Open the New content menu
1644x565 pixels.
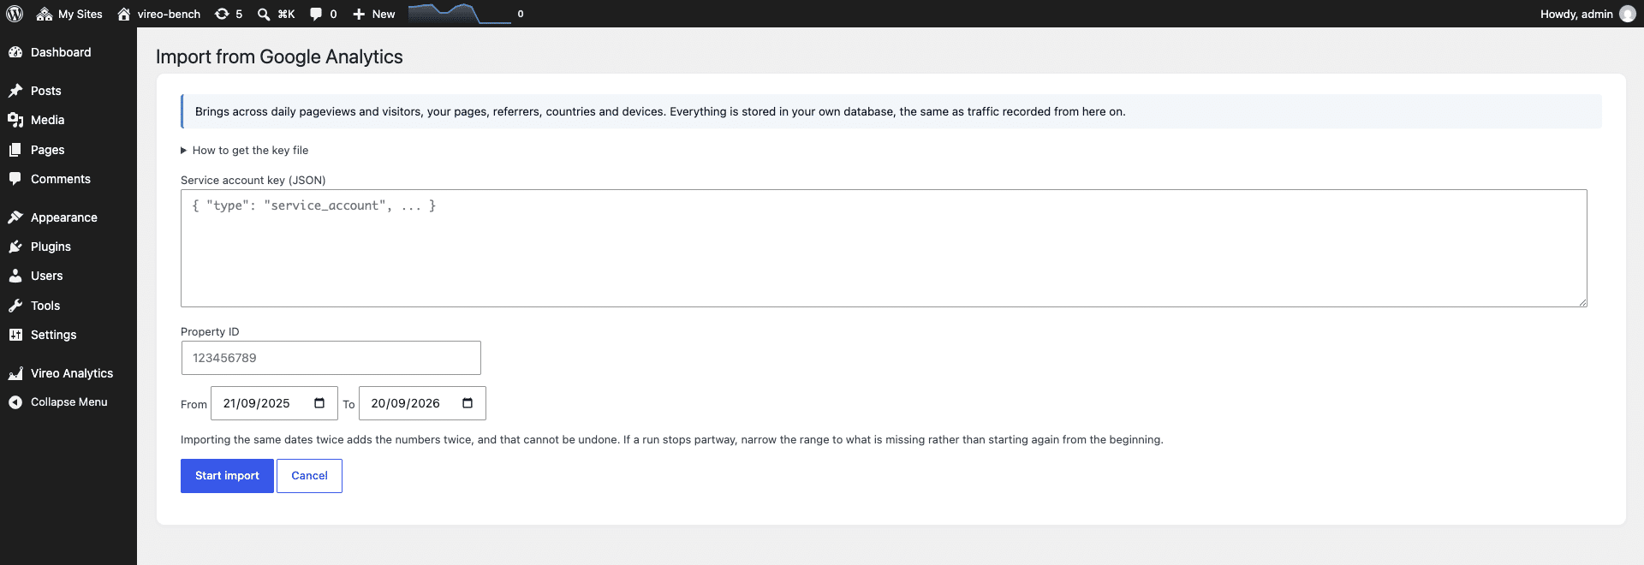tap(373, 14)
